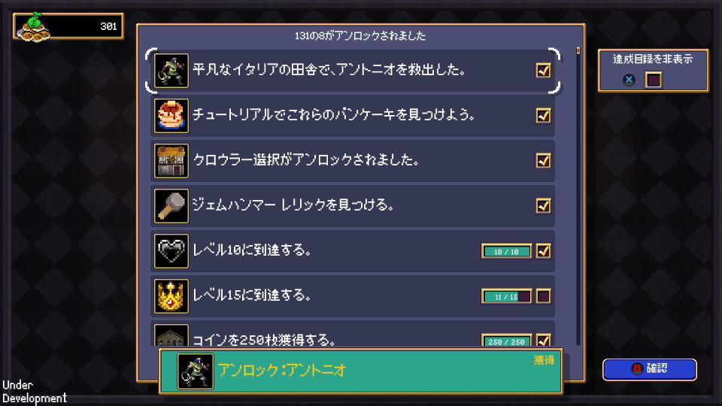Click the 確認 confirm button

tap(649, 369)
